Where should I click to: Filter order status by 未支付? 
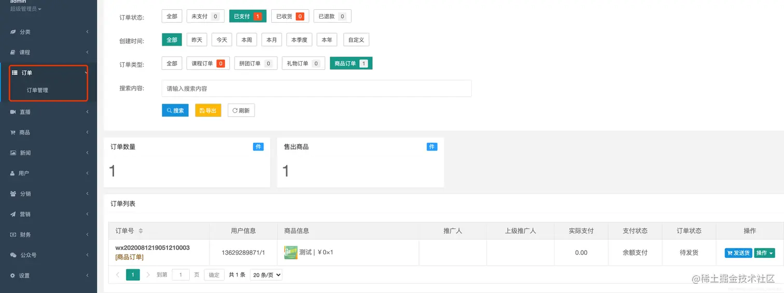[205, 17]
